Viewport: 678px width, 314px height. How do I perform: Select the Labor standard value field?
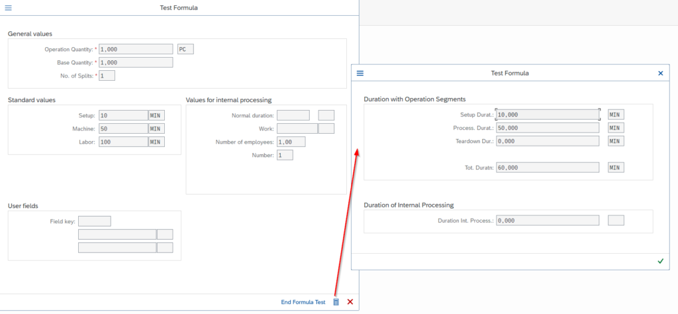[x=123, y=141]
